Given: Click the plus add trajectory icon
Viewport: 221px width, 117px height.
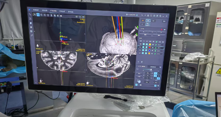Looking at the screenshot, I should [139, 62].
